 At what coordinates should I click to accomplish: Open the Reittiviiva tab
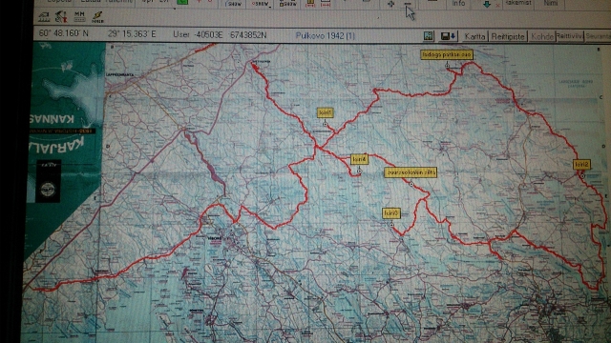569,36
